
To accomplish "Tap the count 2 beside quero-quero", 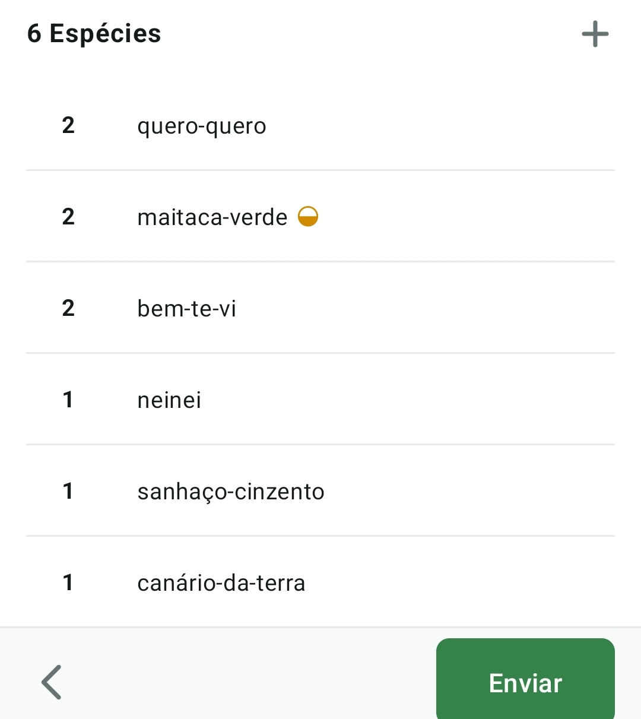I will tap(68, 125).
